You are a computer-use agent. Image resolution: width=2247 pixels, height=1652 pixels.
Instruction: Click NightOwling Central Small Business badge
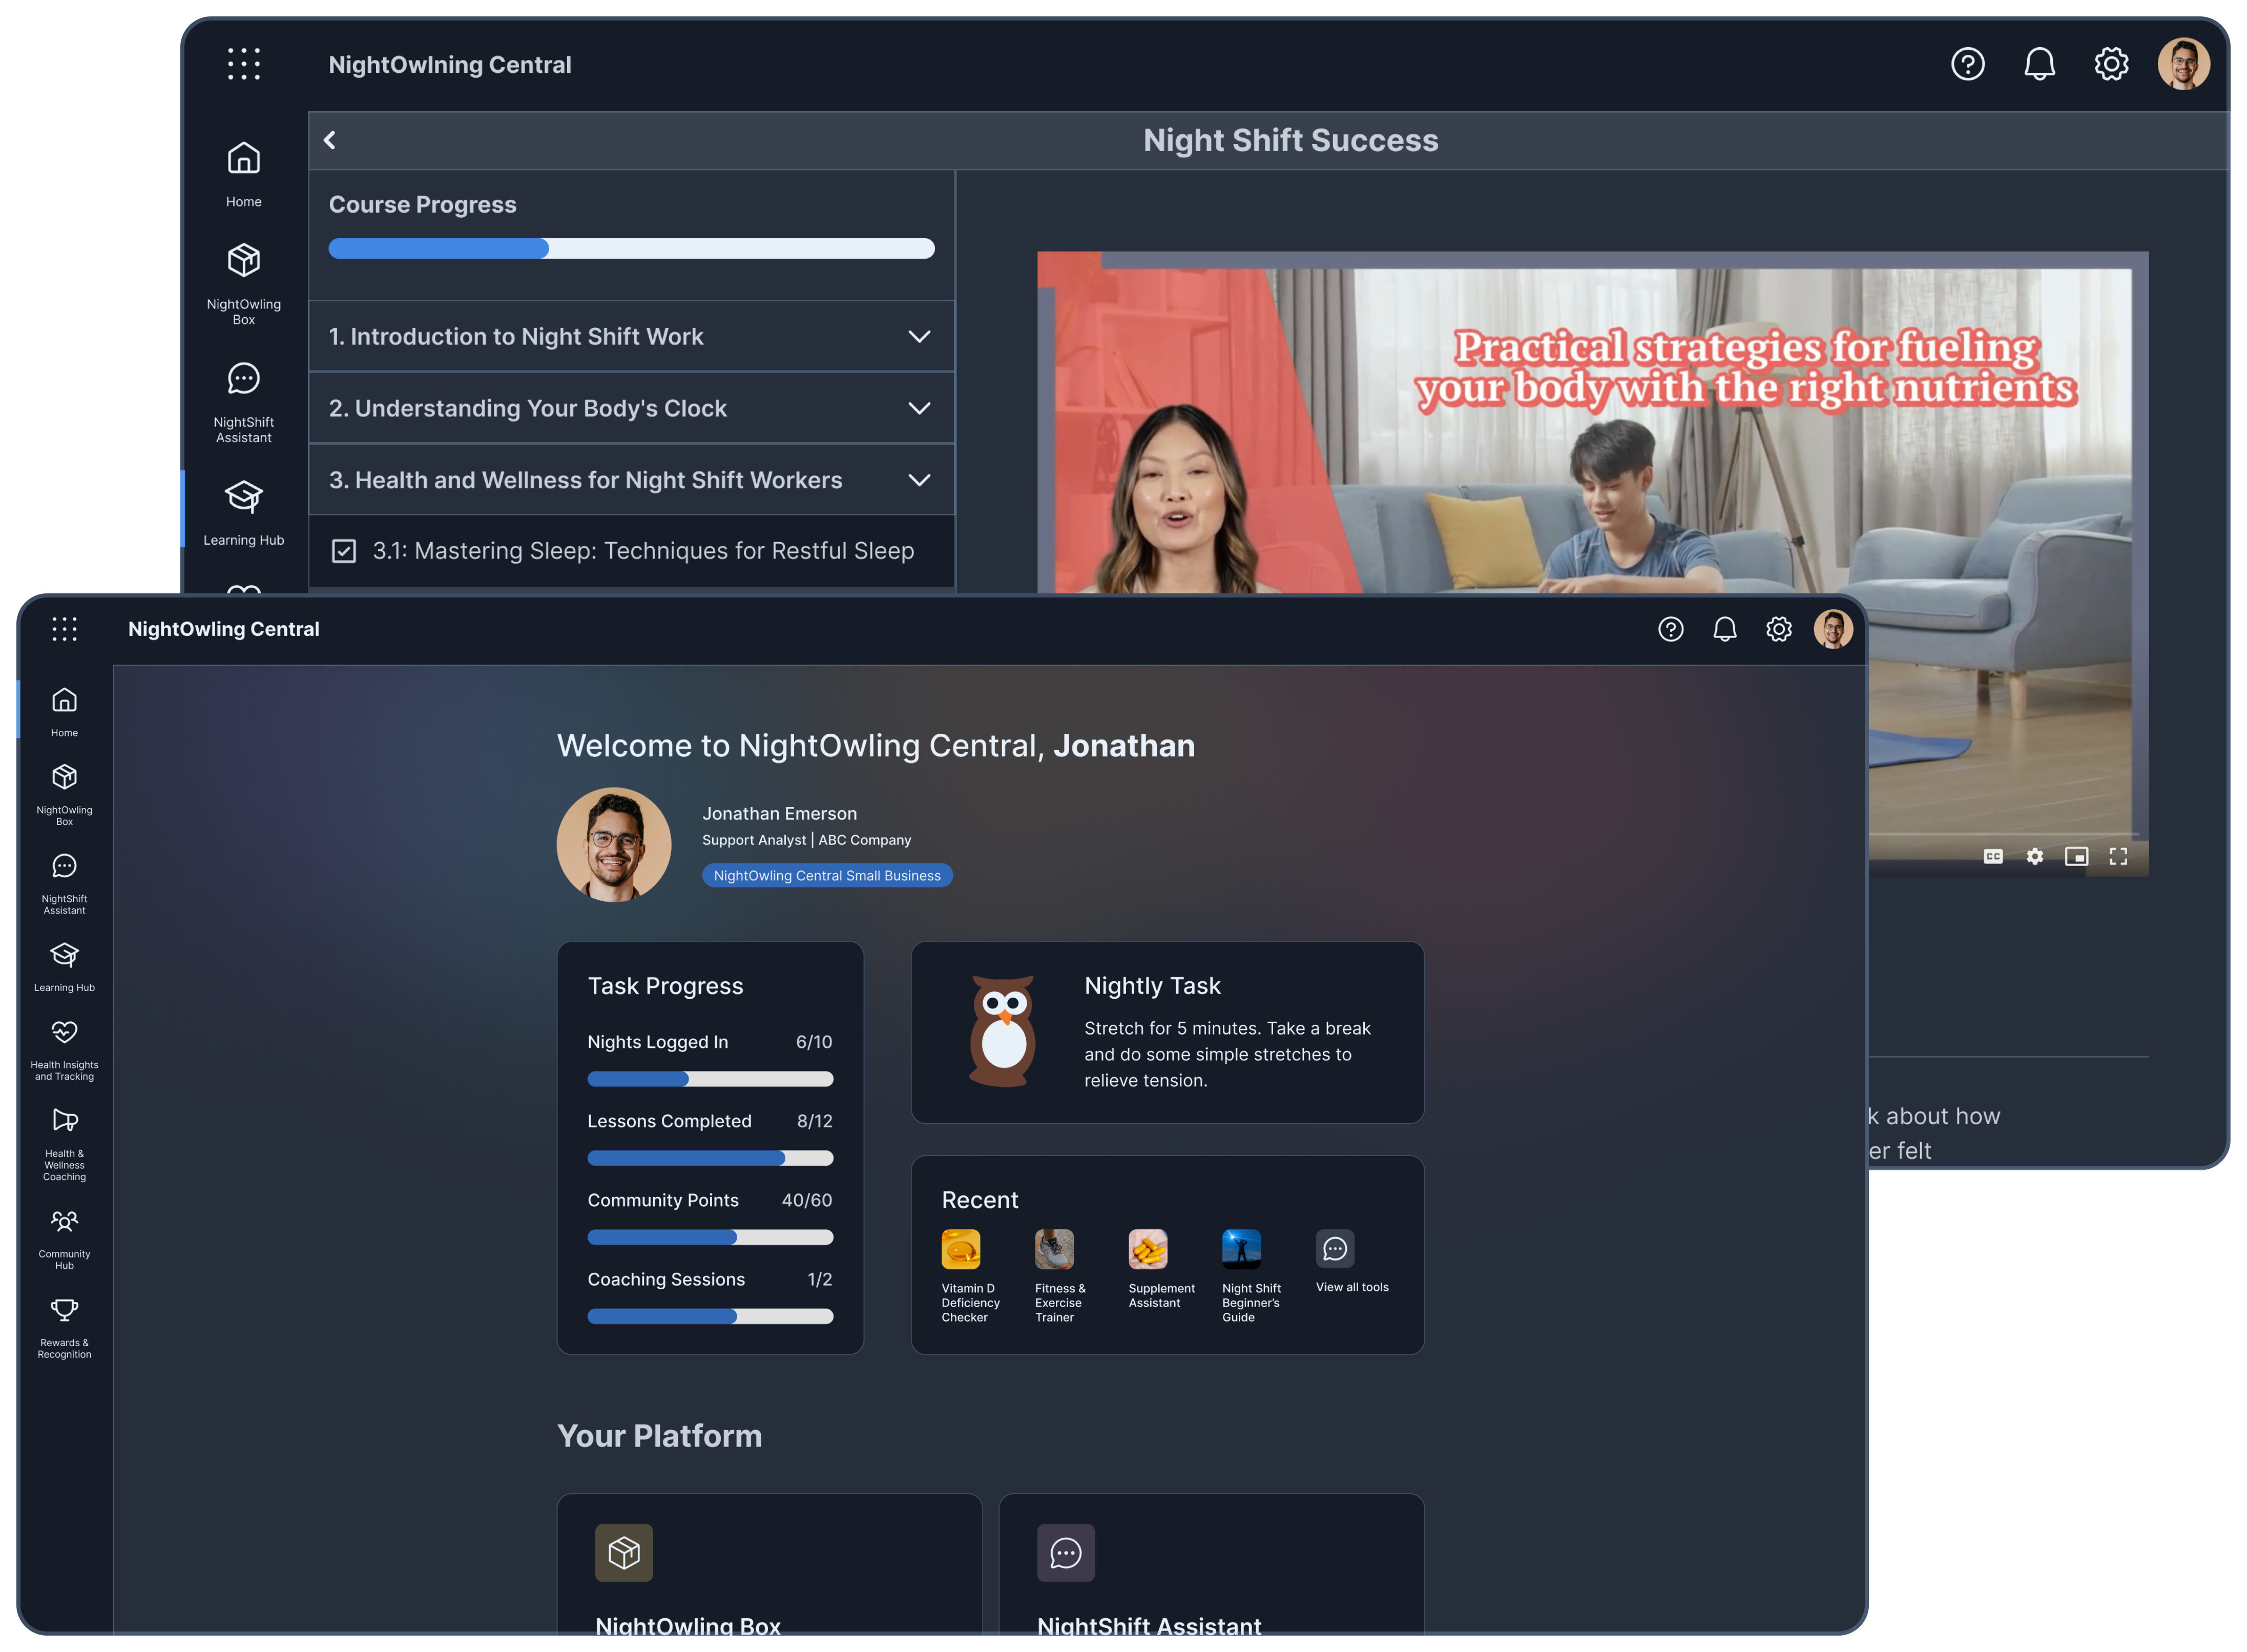[827, 875]
